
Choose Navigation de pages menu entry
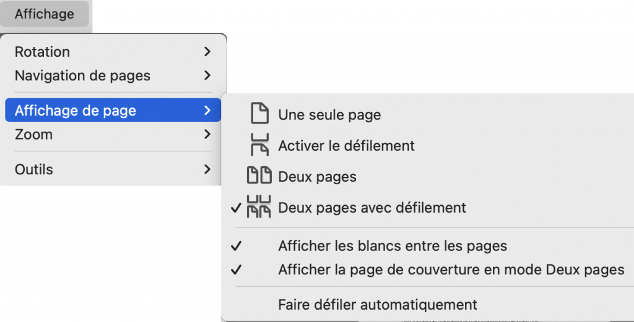(82, 76)
